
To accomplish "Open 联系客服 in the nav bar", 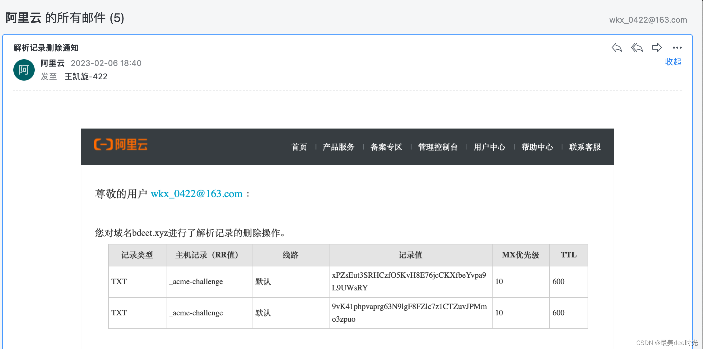I will 585,147.
